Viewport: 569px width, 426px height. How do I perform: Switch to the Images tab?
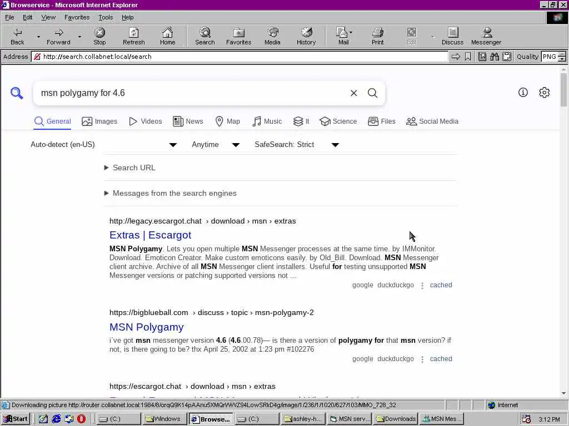point(99,121)
